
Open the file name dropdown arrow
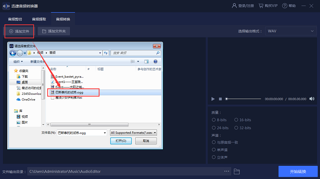tap(105, 133)
